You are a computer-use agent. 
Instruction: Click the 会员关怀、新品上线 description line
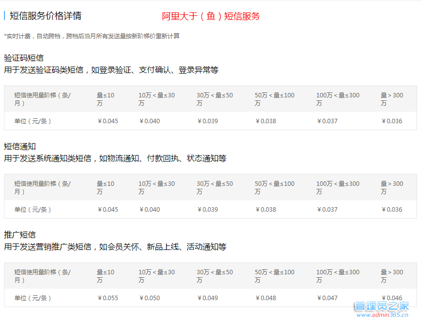tap(115, 247)
